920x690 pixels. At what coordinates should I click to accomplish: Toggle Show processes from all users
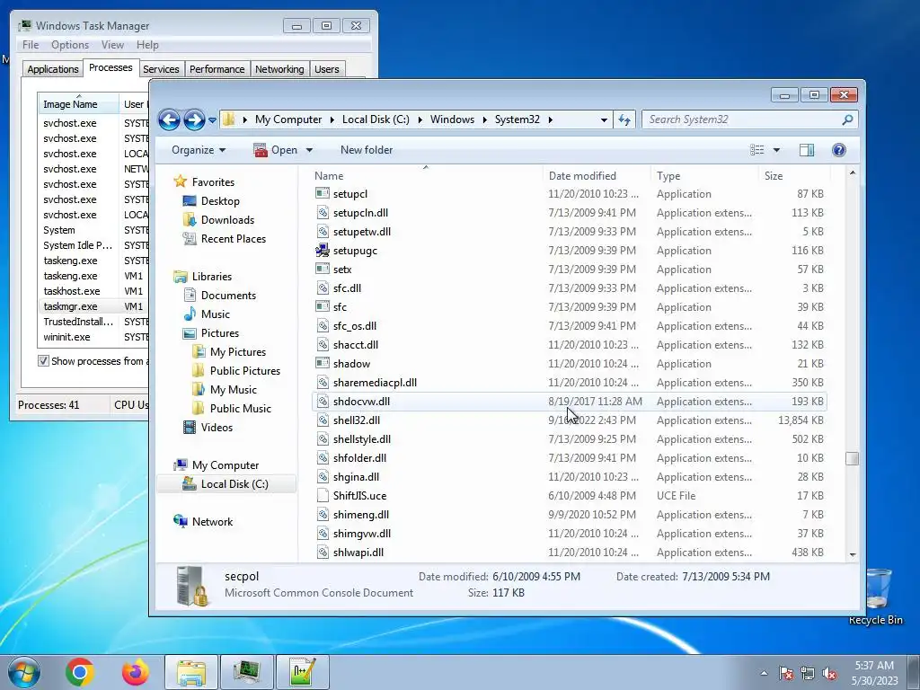43,361
